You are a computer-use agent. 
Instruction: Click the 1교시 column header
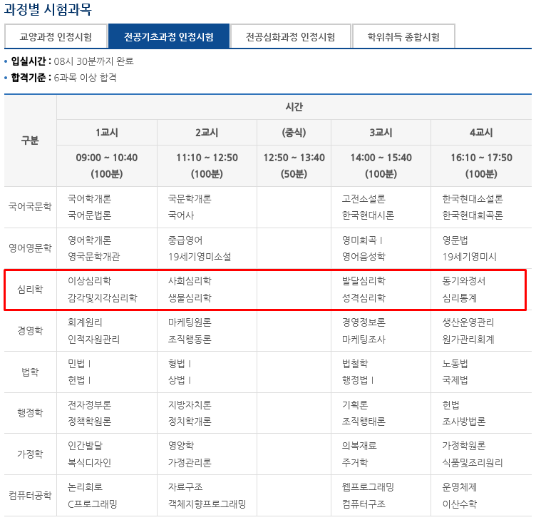pos(107,133)
